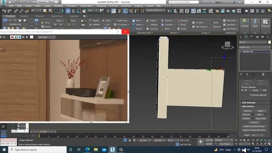Open the Workspace Default dropdown
Image resolution: width=272 pixels, height=153 pixels.
(x=47, y=2)
